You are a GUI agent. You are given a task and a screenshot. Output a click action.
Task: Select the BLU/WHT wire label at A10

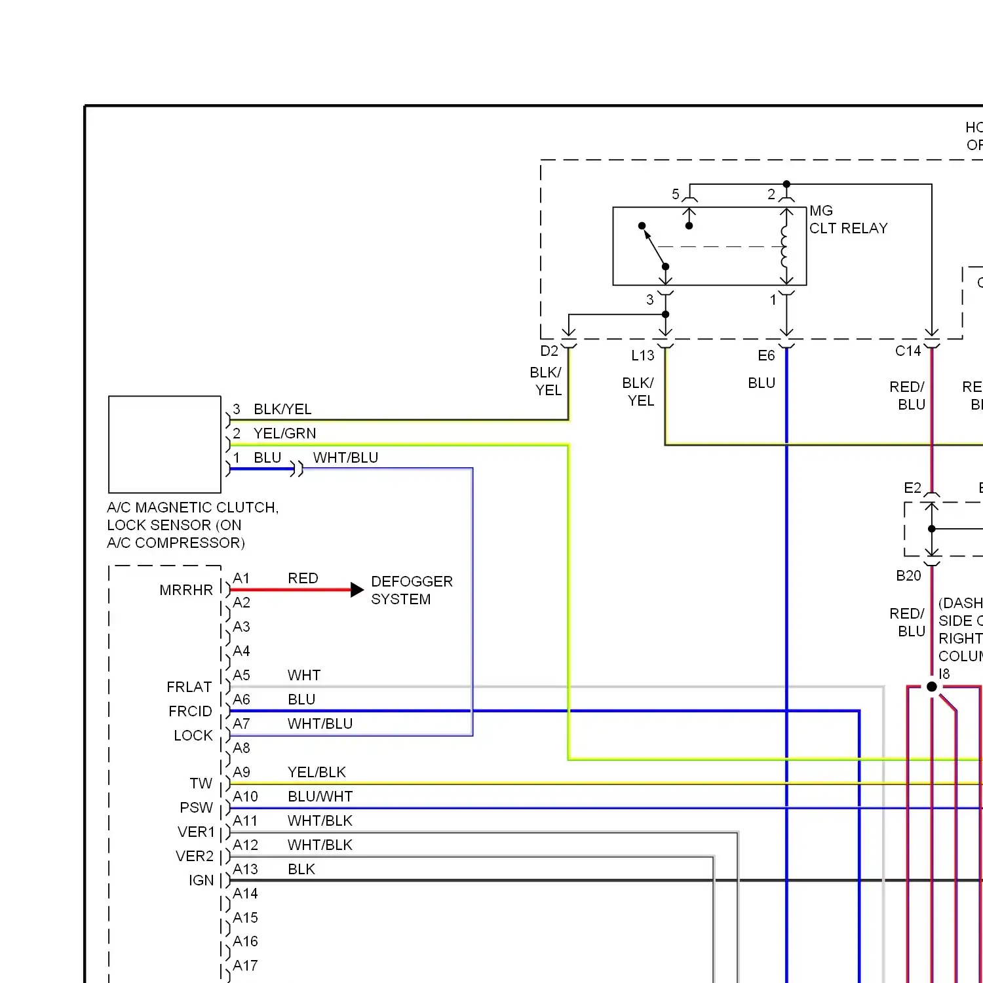click(x=320, y=796)
